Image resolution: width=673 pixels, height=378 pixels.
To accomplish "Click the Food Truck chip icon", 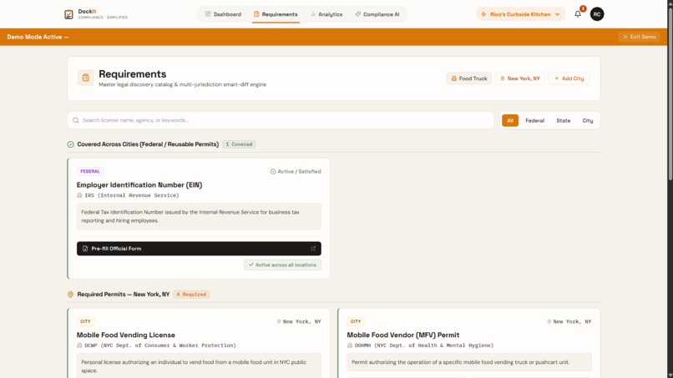I will 453,78.
